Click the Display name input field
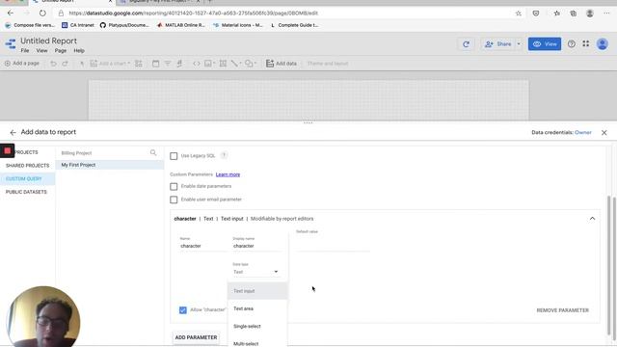617x347 pixels. (x=257, y=246)
